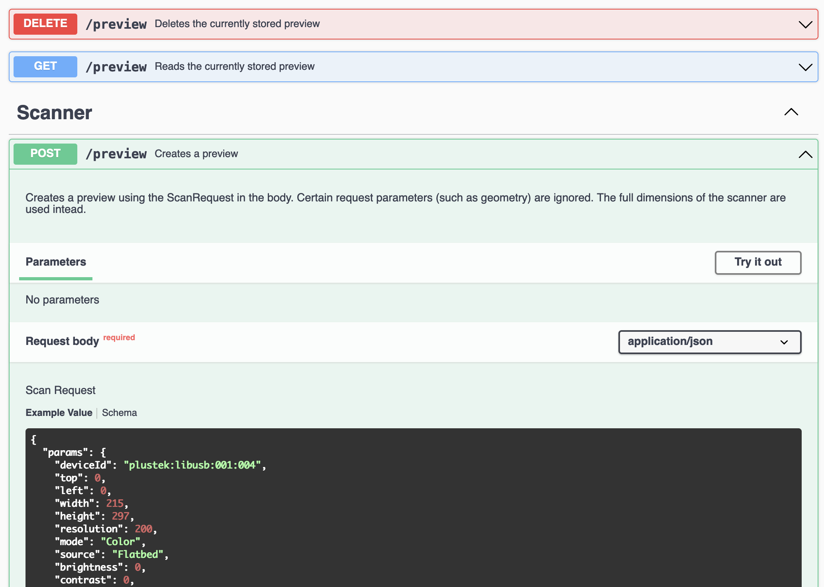Open the application/json content type dropdown
This screenshot has height=587, width=824.
[x=710, y=342]
